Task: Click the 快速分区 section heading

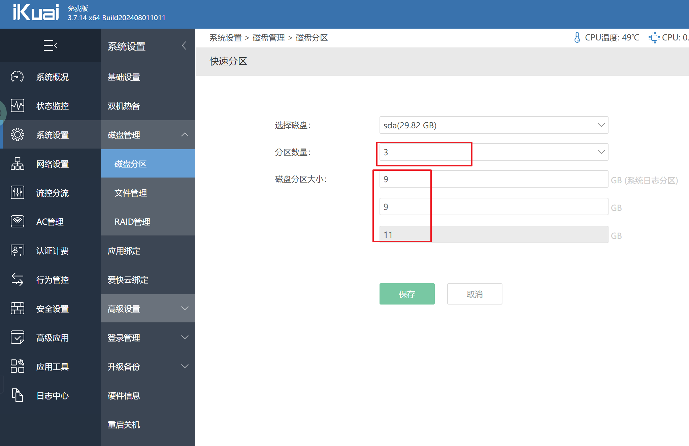Action: [x=228, y=61]
